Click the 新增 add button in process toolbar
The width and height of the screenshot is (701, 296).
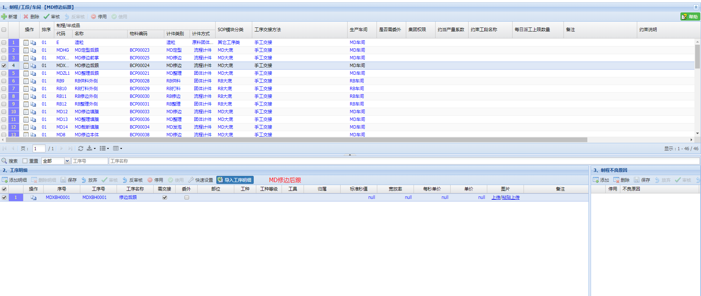coord(10,16)
